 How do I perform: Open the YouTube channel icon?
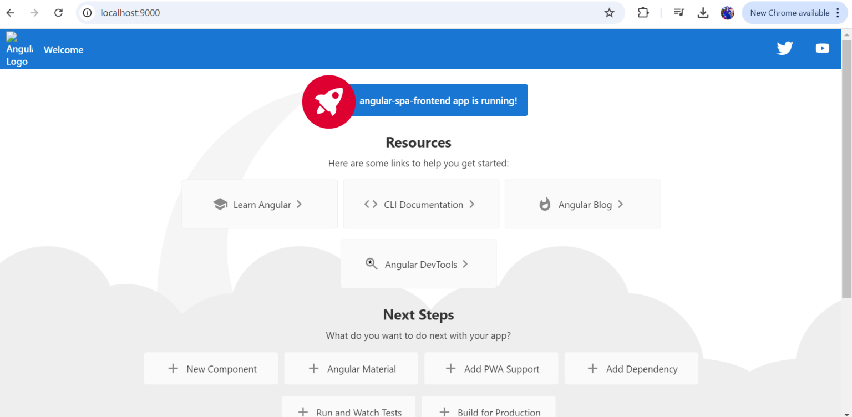tap(822, 48)
